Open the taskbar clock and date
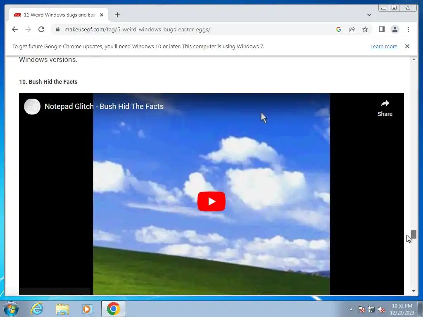Screen dimensions: 423x317 [402, 309]
